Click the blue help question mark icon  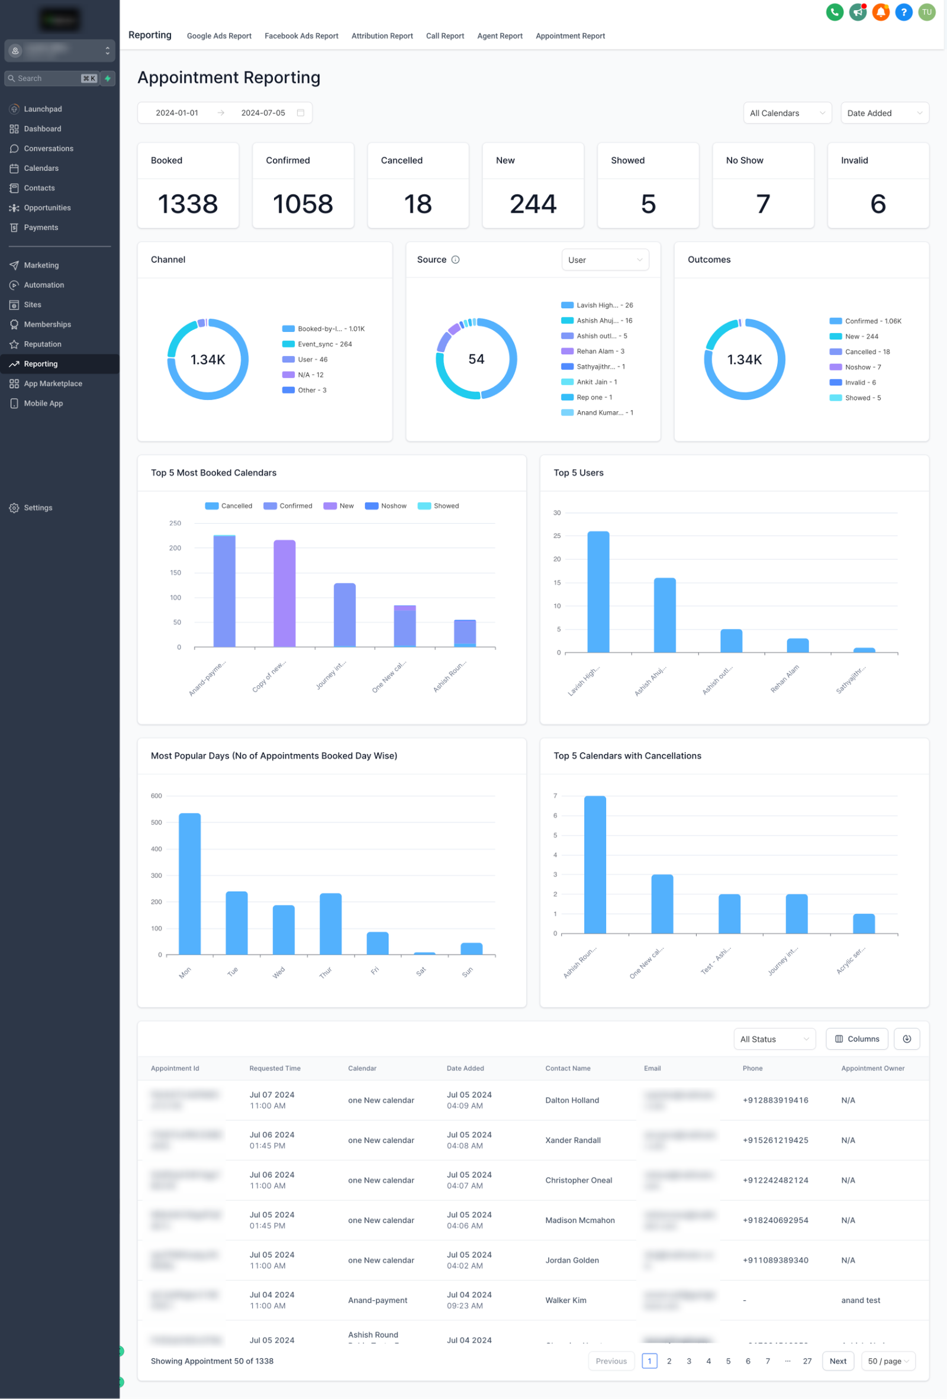pos(903,12)
